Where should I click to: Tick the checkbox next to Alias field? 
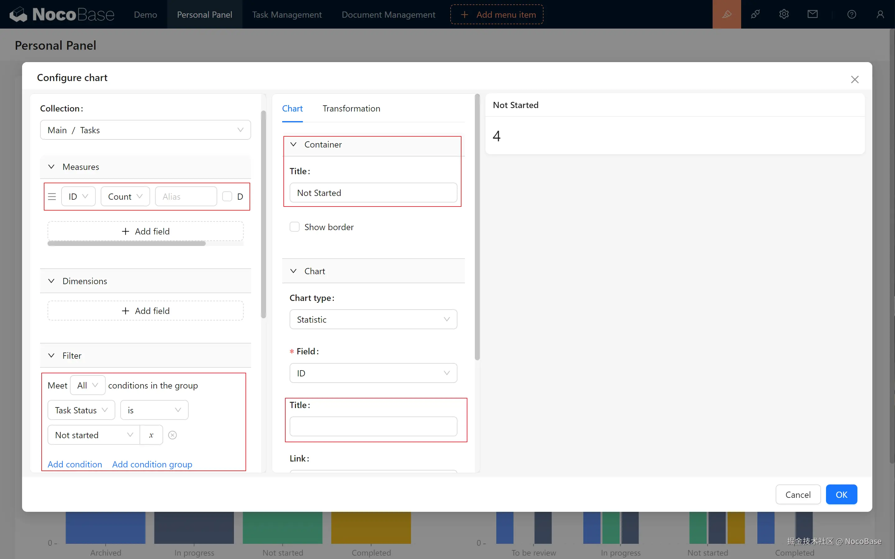pyautogui.click(x=227, y=197)
